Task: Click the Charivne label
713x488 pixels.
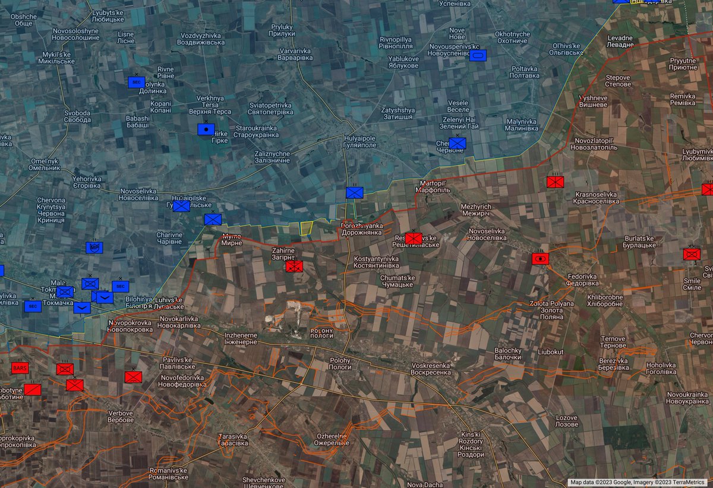Action: click(169, 239)
